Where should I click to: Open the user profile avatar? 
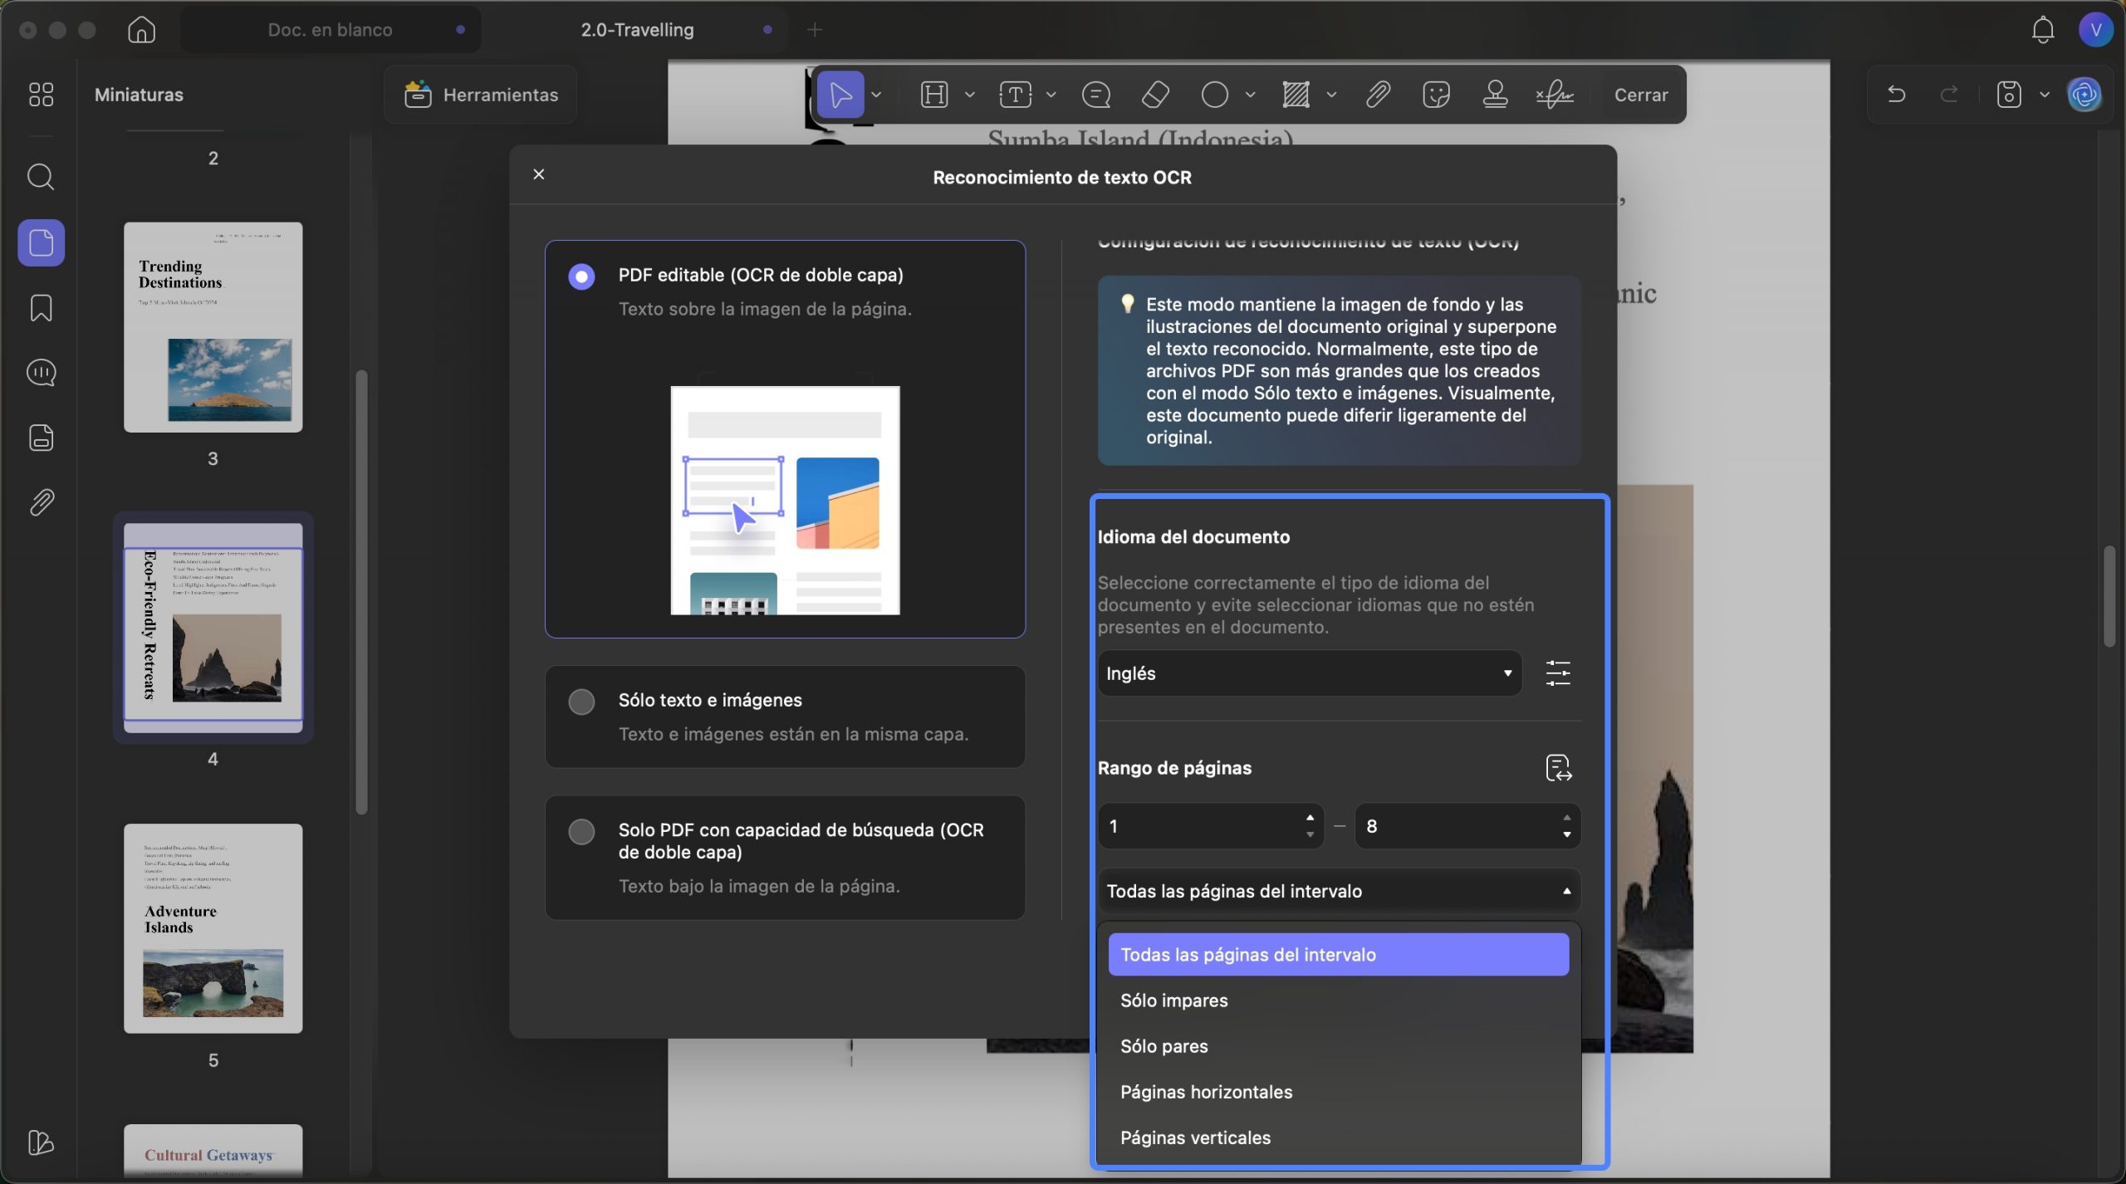pos(2095,30)
